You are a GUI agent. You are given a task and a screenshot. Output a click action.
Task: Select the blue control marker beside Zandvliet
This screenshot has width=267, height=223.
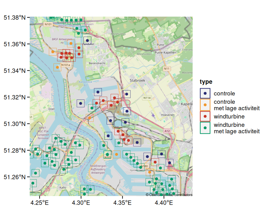[x=87, y=41]
